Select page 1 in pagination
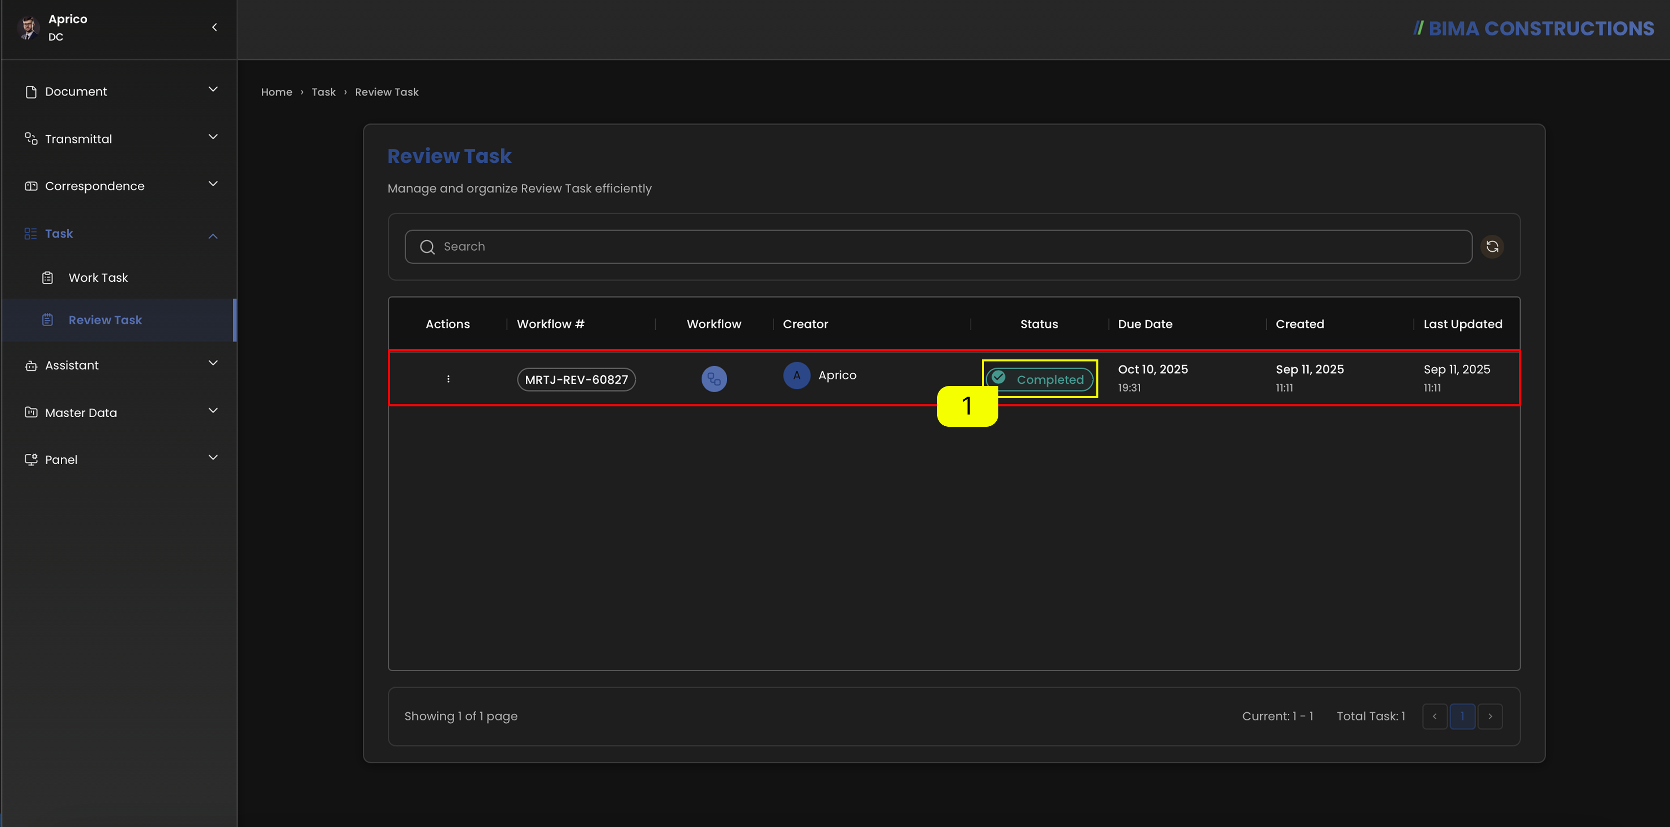1670x827 pixels. 1463,716
